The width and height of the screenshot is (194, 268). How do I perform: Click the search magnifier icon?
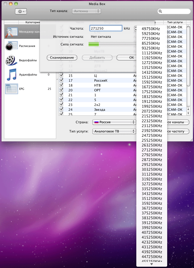tap(161, 11)
